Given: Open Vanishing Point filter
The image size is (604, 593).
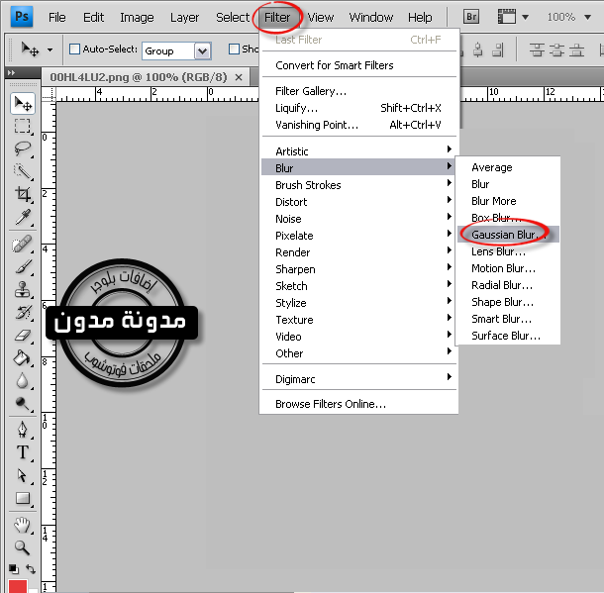Looking at the screenshot, I should pyautogui.click(x=359, y=125).
